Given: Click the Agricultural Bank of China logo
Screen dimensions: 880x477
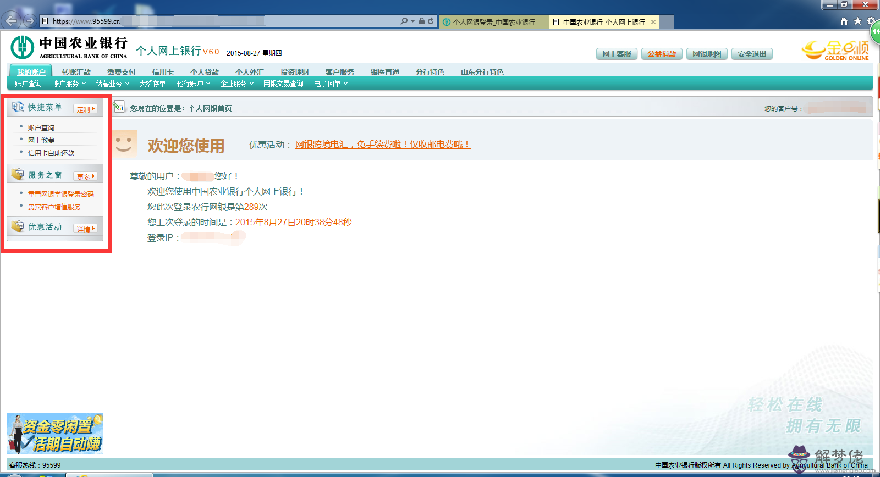Looking at the screenshot, I should [69, 47].
